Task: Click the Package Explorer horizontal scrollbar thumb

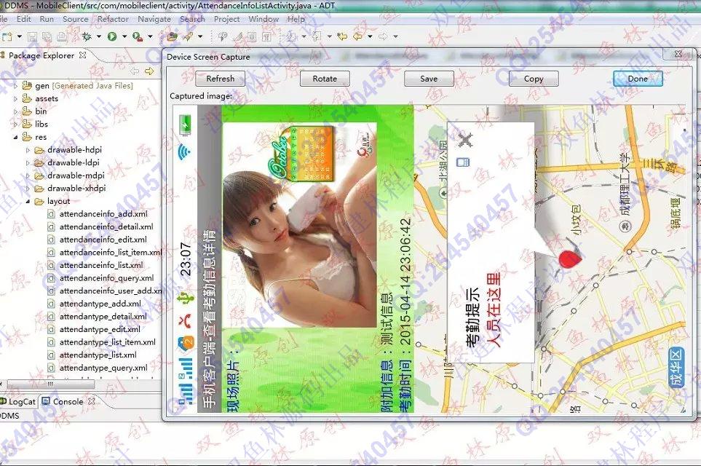Action: pos(50,384)
